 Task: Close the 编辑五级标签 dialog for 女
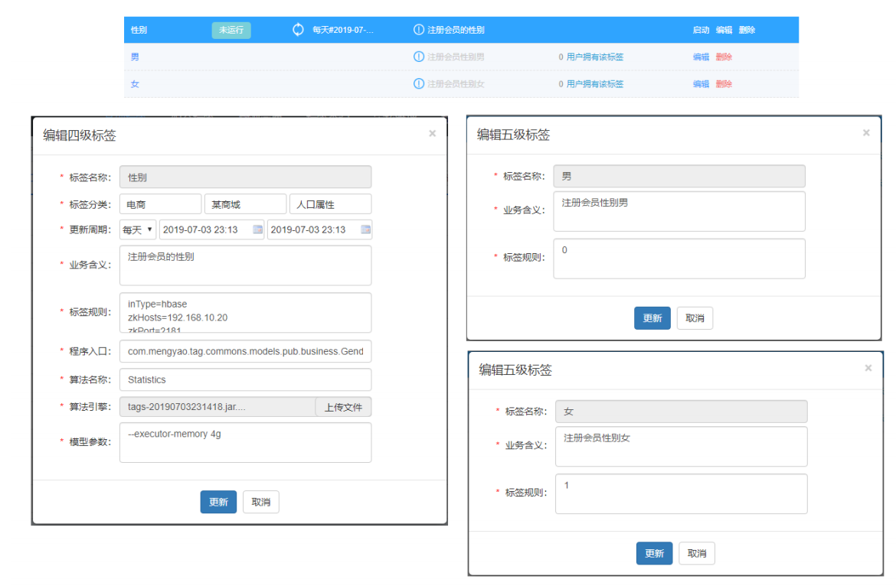868,368
